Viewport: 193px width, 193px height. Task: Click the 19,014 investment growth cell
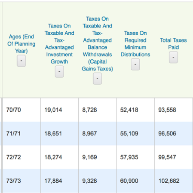(59, 110)
